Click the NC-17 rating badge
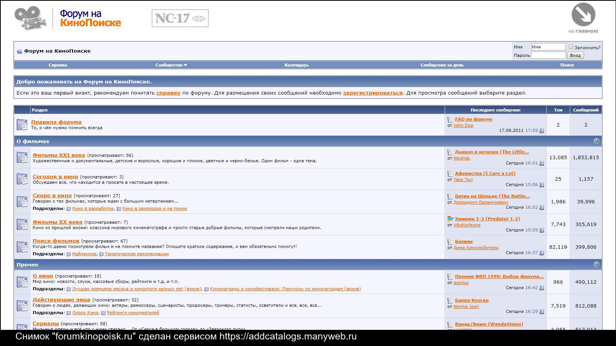616x346 pixels. coord(180,18)
